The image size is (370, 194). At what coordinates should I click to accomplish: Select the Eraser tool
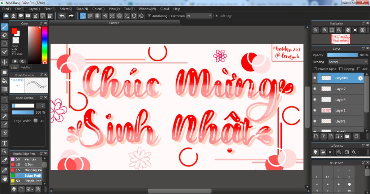(x=4, y=35)
